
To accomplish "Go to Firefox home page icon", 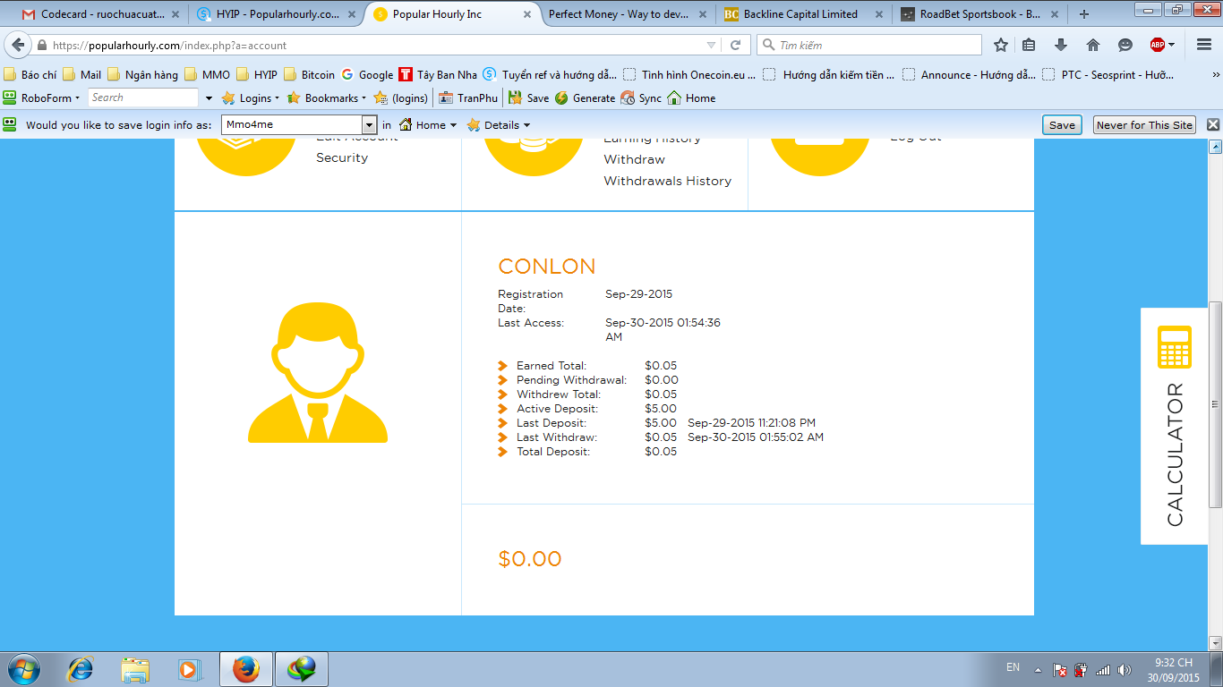I will click(x=1093, y=45).
